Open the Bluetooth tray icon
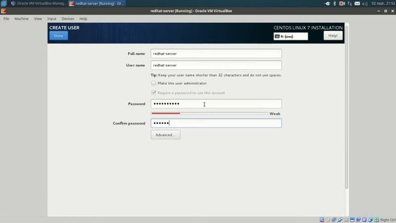This screenshot has width=396, height=223. click(x=335, y=4)
